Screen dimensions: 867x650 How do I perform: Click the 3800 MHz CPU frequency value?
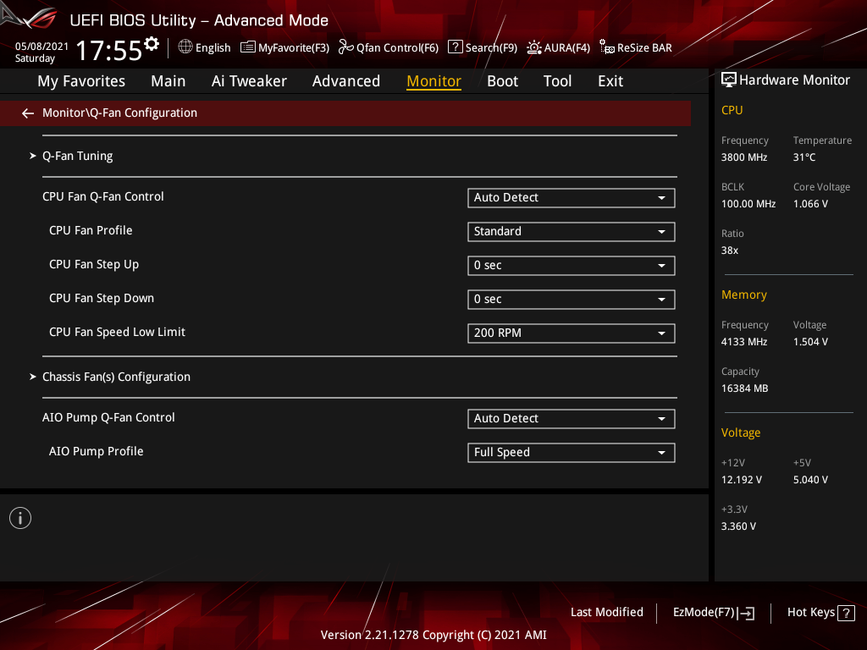tap(744, 157)
